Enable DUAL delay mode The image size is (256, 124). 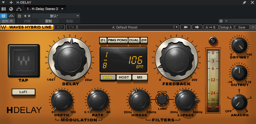point(134,40)
